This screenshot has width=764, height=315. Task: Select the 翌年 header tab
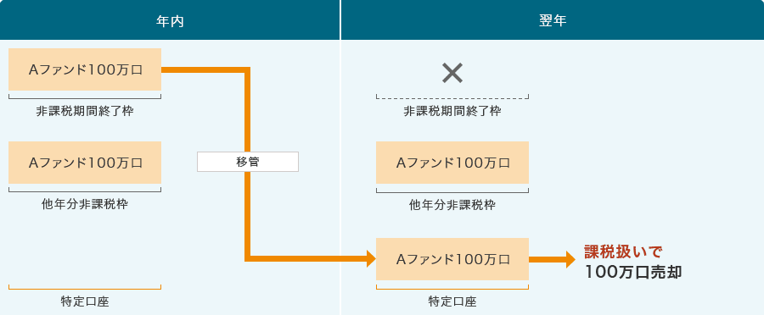(553, 20)
